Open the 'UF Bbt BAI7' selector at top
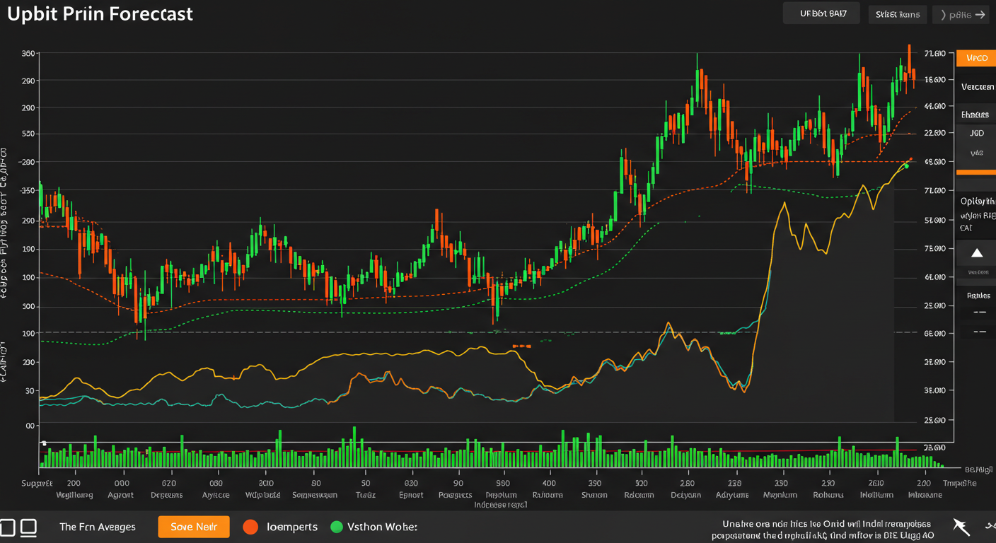This screenshot has height=543, width=996. click(821, 13)
